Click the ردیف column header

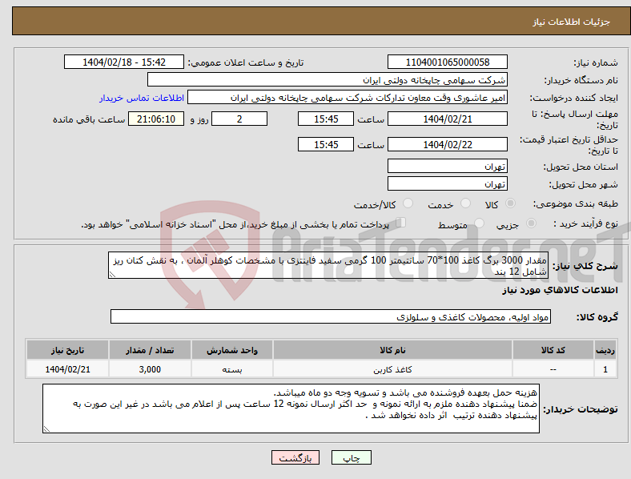tap(605, 350)
